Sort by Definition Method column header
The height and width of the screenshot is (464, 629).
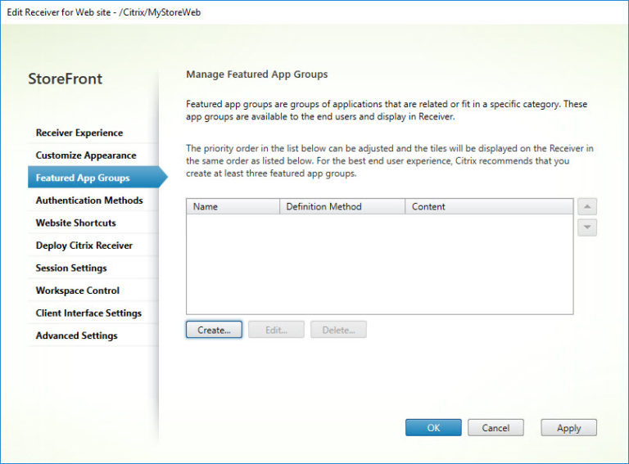[342, 206]
